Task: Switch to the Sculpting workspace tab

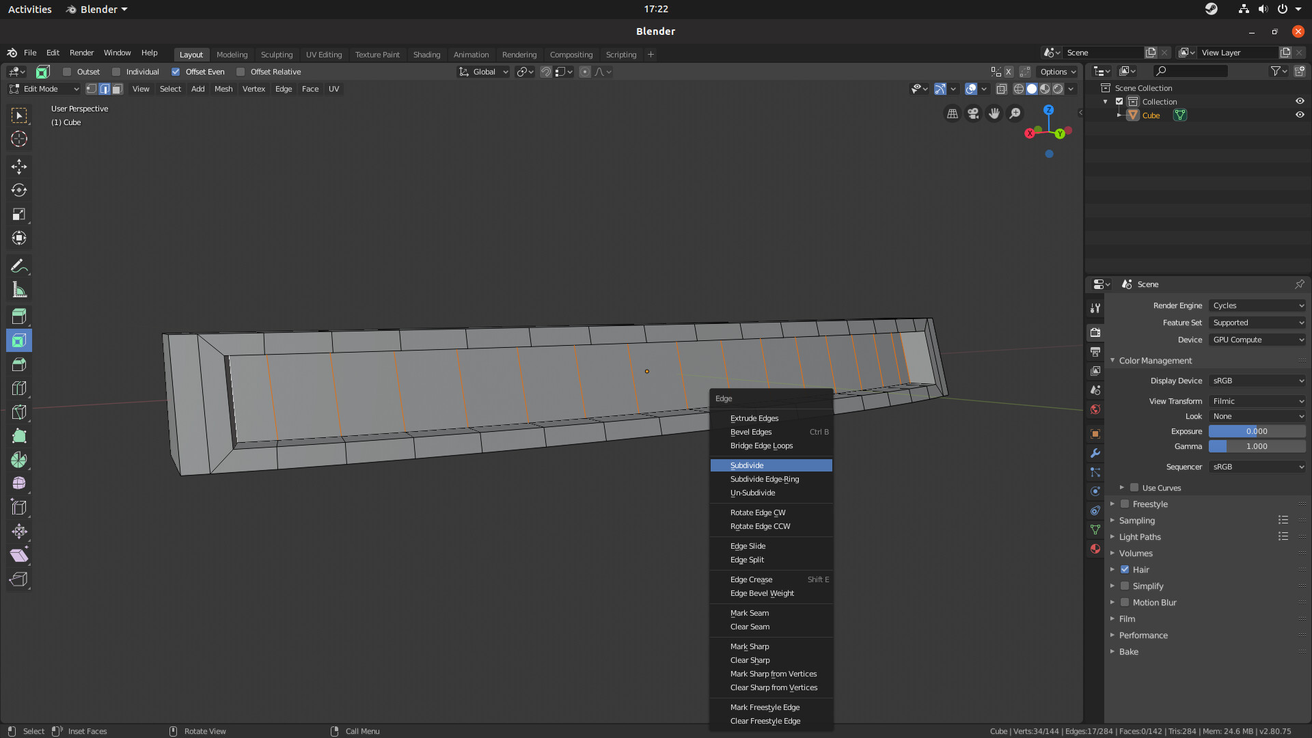Action: [277, 55]
